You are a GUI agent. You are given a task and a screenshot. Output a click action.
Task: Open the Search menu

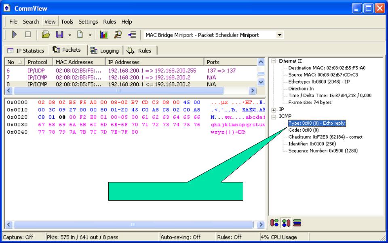point(31,22)
